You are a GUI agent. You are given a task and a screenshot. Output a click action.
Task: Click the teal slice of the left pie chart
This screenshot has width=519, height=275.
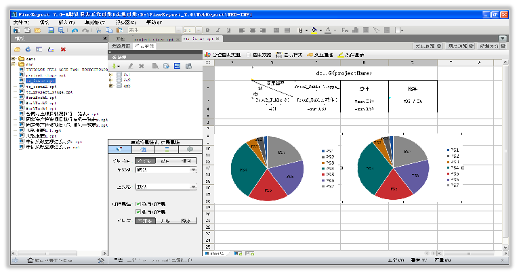[x=243, y=166]
